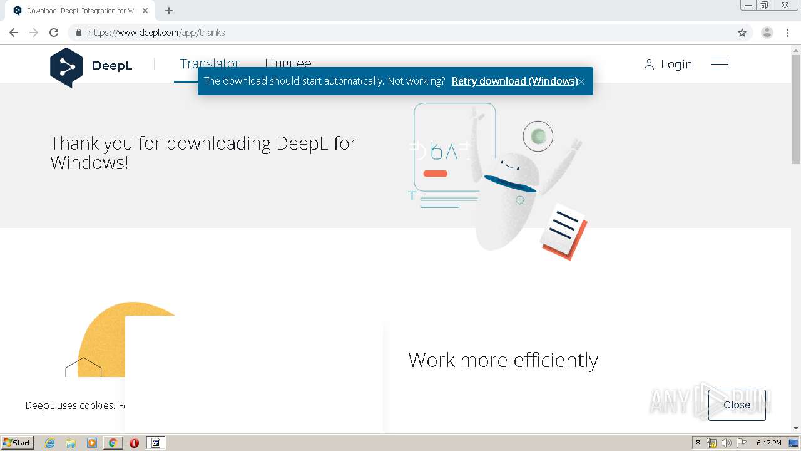Click the DeepL logo icon
Viewport: 801px width, 451px height.
pos(66,67)
